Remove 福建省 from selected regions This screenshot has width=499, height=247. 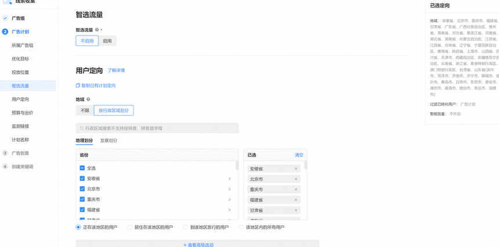click(296, 200)
